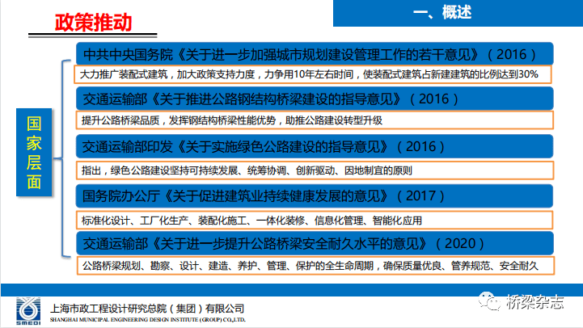Click the blue bracket connector beside 国家层面
The height and width of the screenshot is (328, 583).
[x=65, y=151]
